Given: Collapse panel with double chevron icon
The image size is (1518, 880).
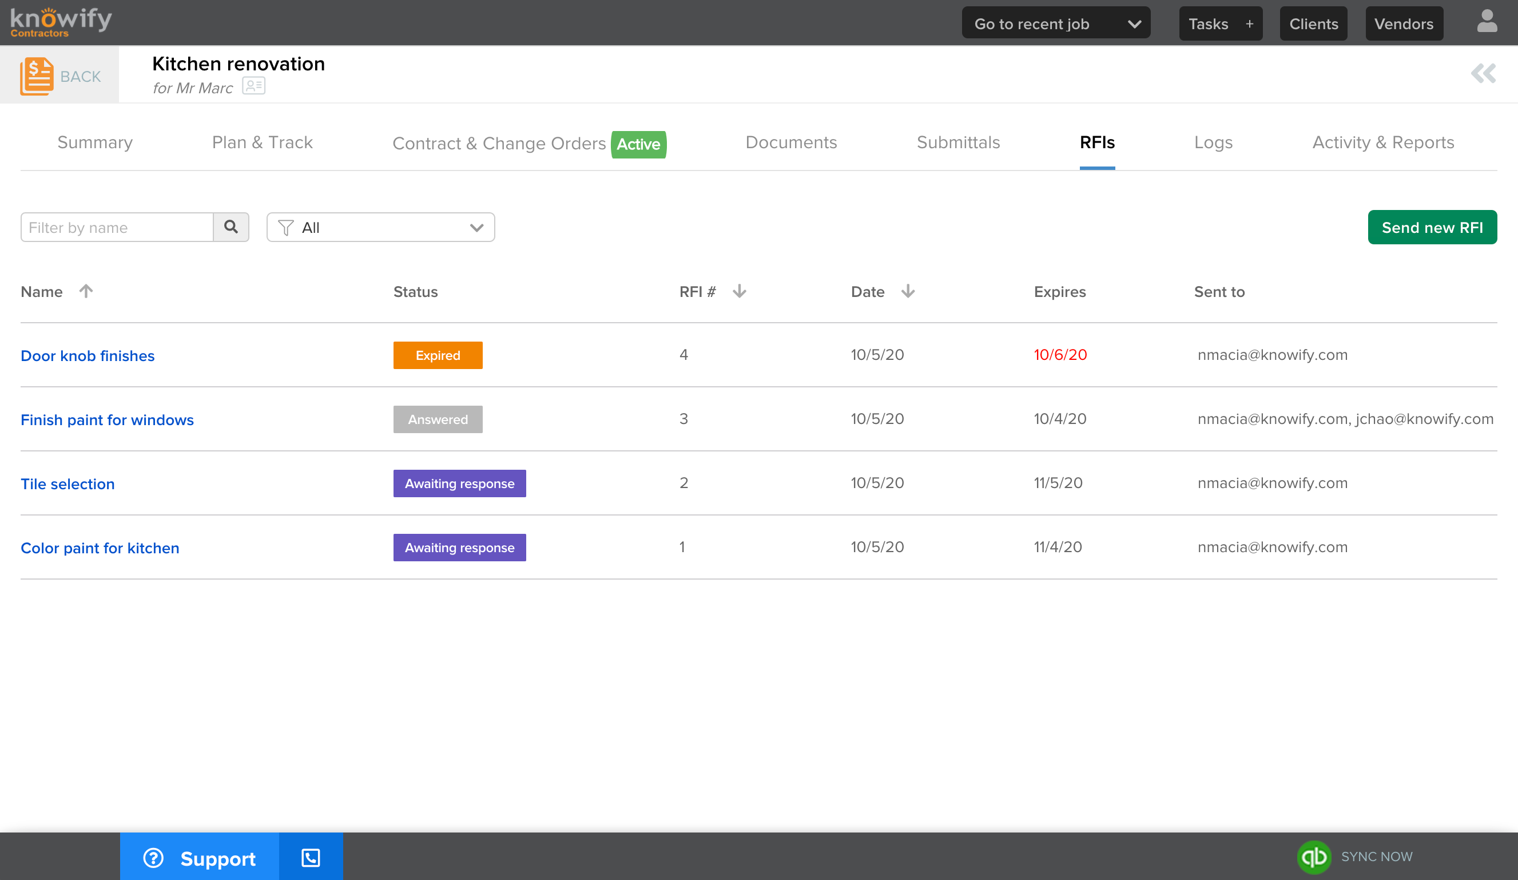Looking at the screenshot, I should [x=1483, y=74].
